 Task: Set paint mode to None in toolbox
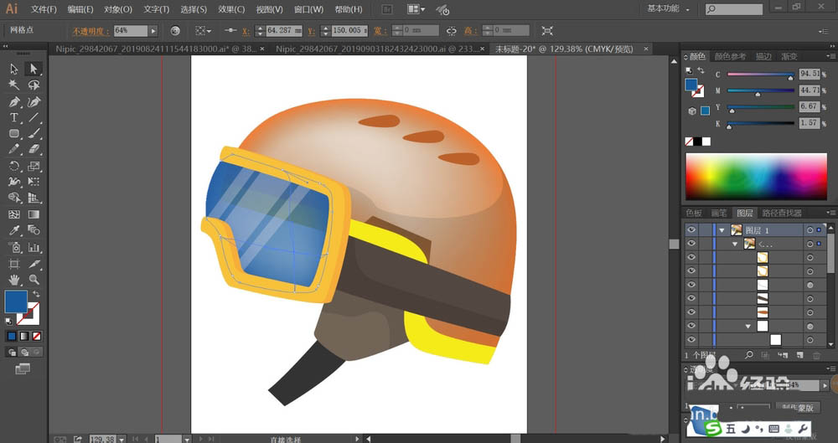(x=36, y=336)
